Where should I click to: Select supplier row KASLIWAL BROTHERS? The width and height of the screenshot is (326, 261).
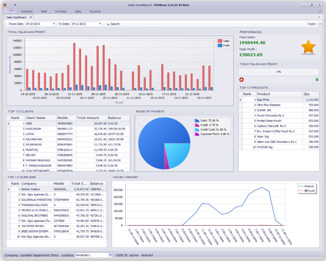coord(56,216)
